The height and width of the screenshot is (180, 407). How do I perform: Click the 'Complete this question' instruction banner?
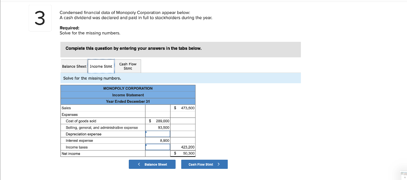(x=181, y=49)
